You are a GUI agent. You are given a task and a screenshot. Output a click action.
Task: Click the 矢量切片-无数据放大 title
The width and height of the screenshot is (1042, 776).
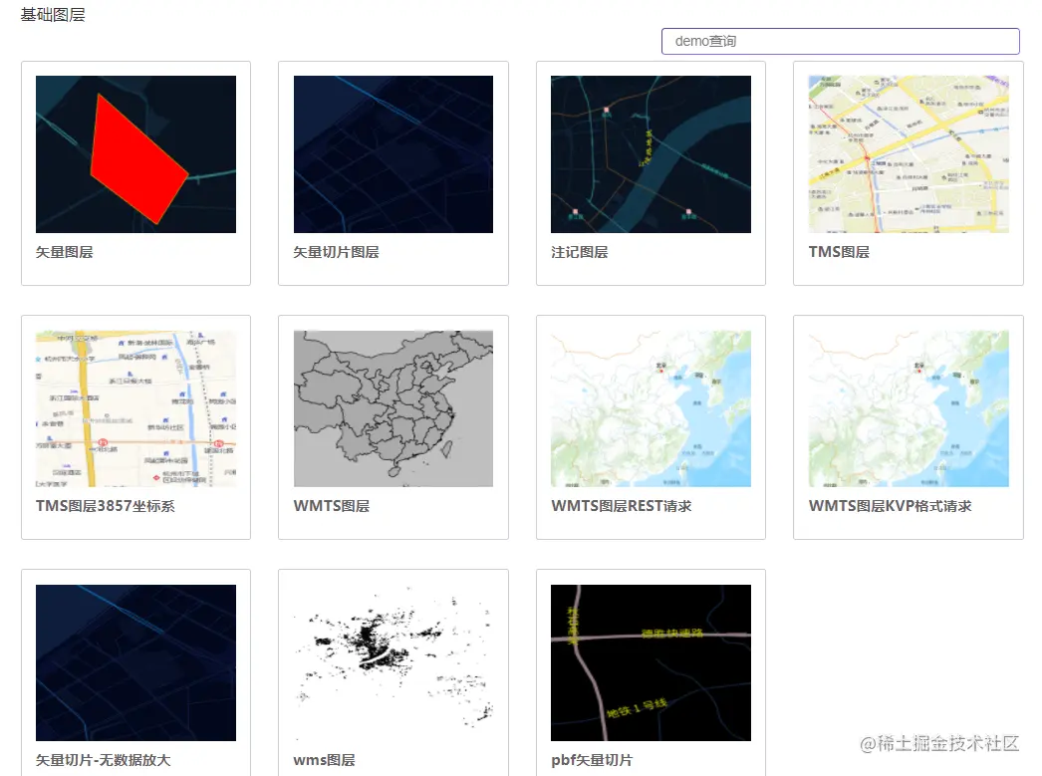(103, 760)
